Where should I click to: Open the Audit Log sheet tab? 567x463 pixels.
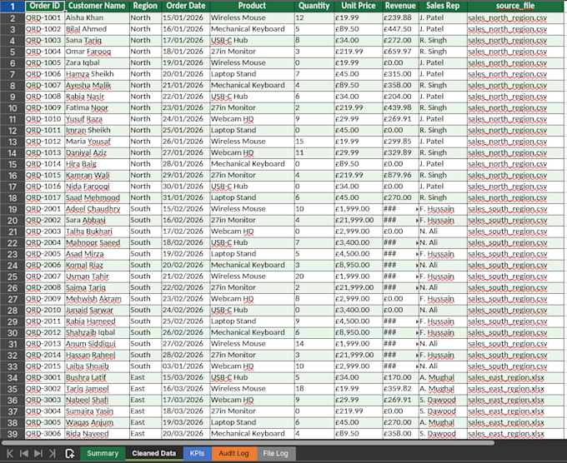click(x=234, y=453)
